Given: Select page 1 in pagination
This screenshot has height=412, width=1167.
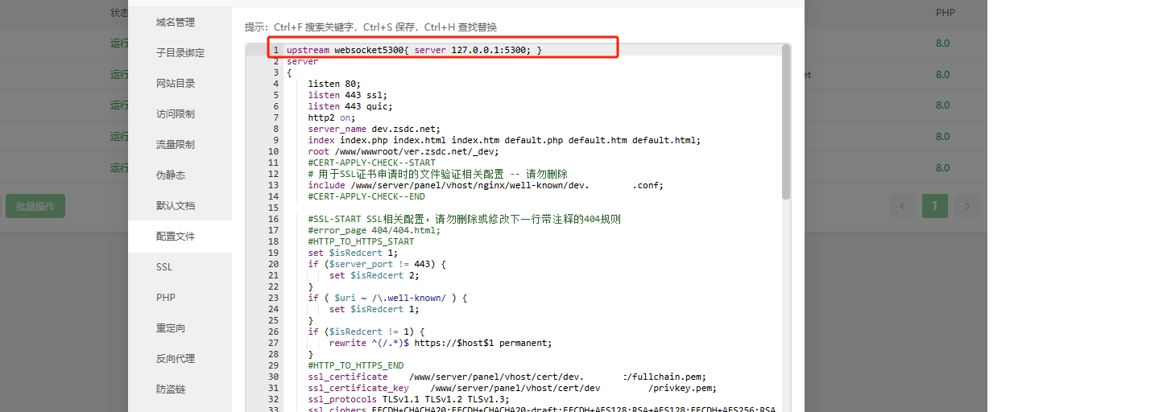Looking at the screenshot, I should [934, 206].
